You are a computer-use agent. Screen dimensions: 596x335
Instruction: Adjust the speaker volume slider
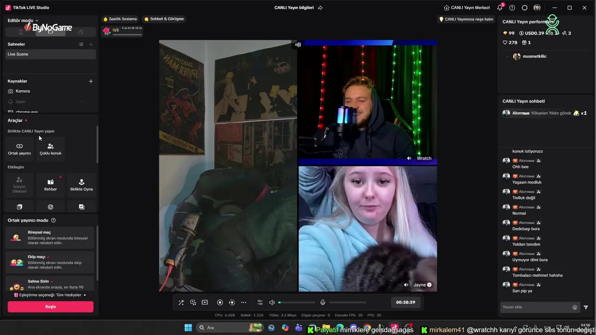point(297,302)
